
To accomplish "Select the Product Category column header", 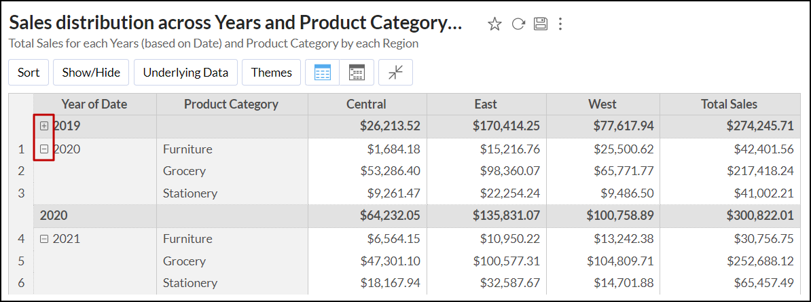I will [231, 104].
